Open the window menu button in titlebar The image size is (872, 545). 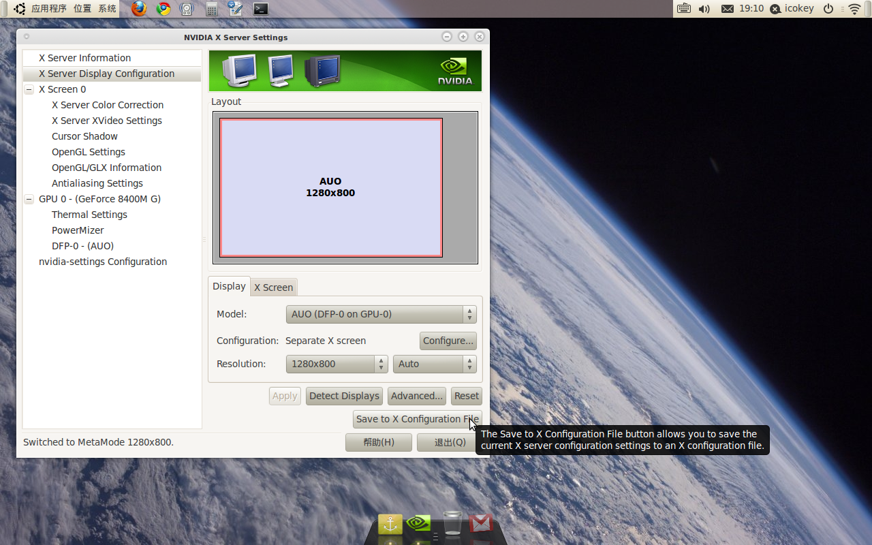(x=26, y=37)
